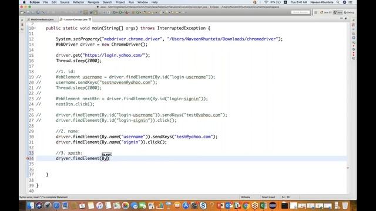Click the By.name("signin") line 31
The height and width of the screenshot is (211, 376).
click(x=111, y=142)
